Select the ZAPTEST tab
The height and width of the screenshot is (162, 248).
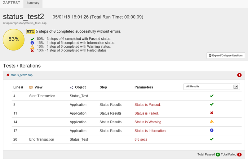pyautogui.click(x=11, y=3)
